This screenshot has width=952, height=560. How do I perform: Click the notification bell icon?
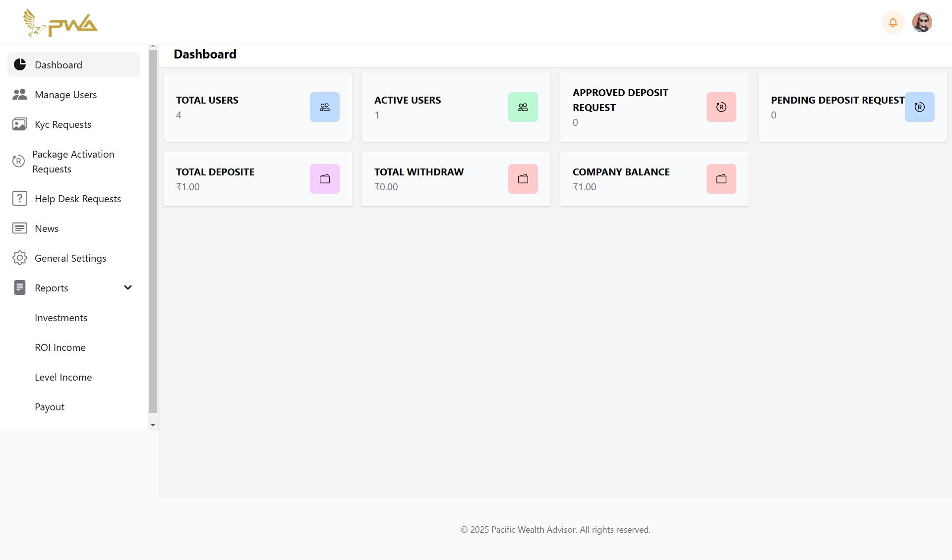(x=892, y=22)
